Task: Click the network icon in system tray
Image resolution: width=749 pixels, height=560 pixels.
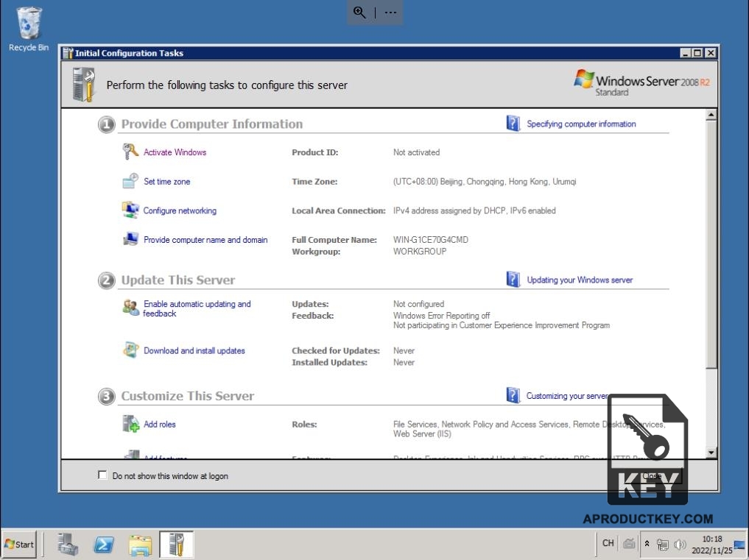Action: 663,545
